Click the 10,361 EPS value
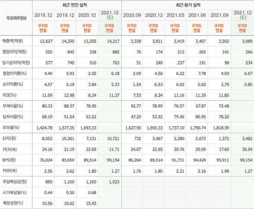This screenshot has height=209, width=254. 68,139
